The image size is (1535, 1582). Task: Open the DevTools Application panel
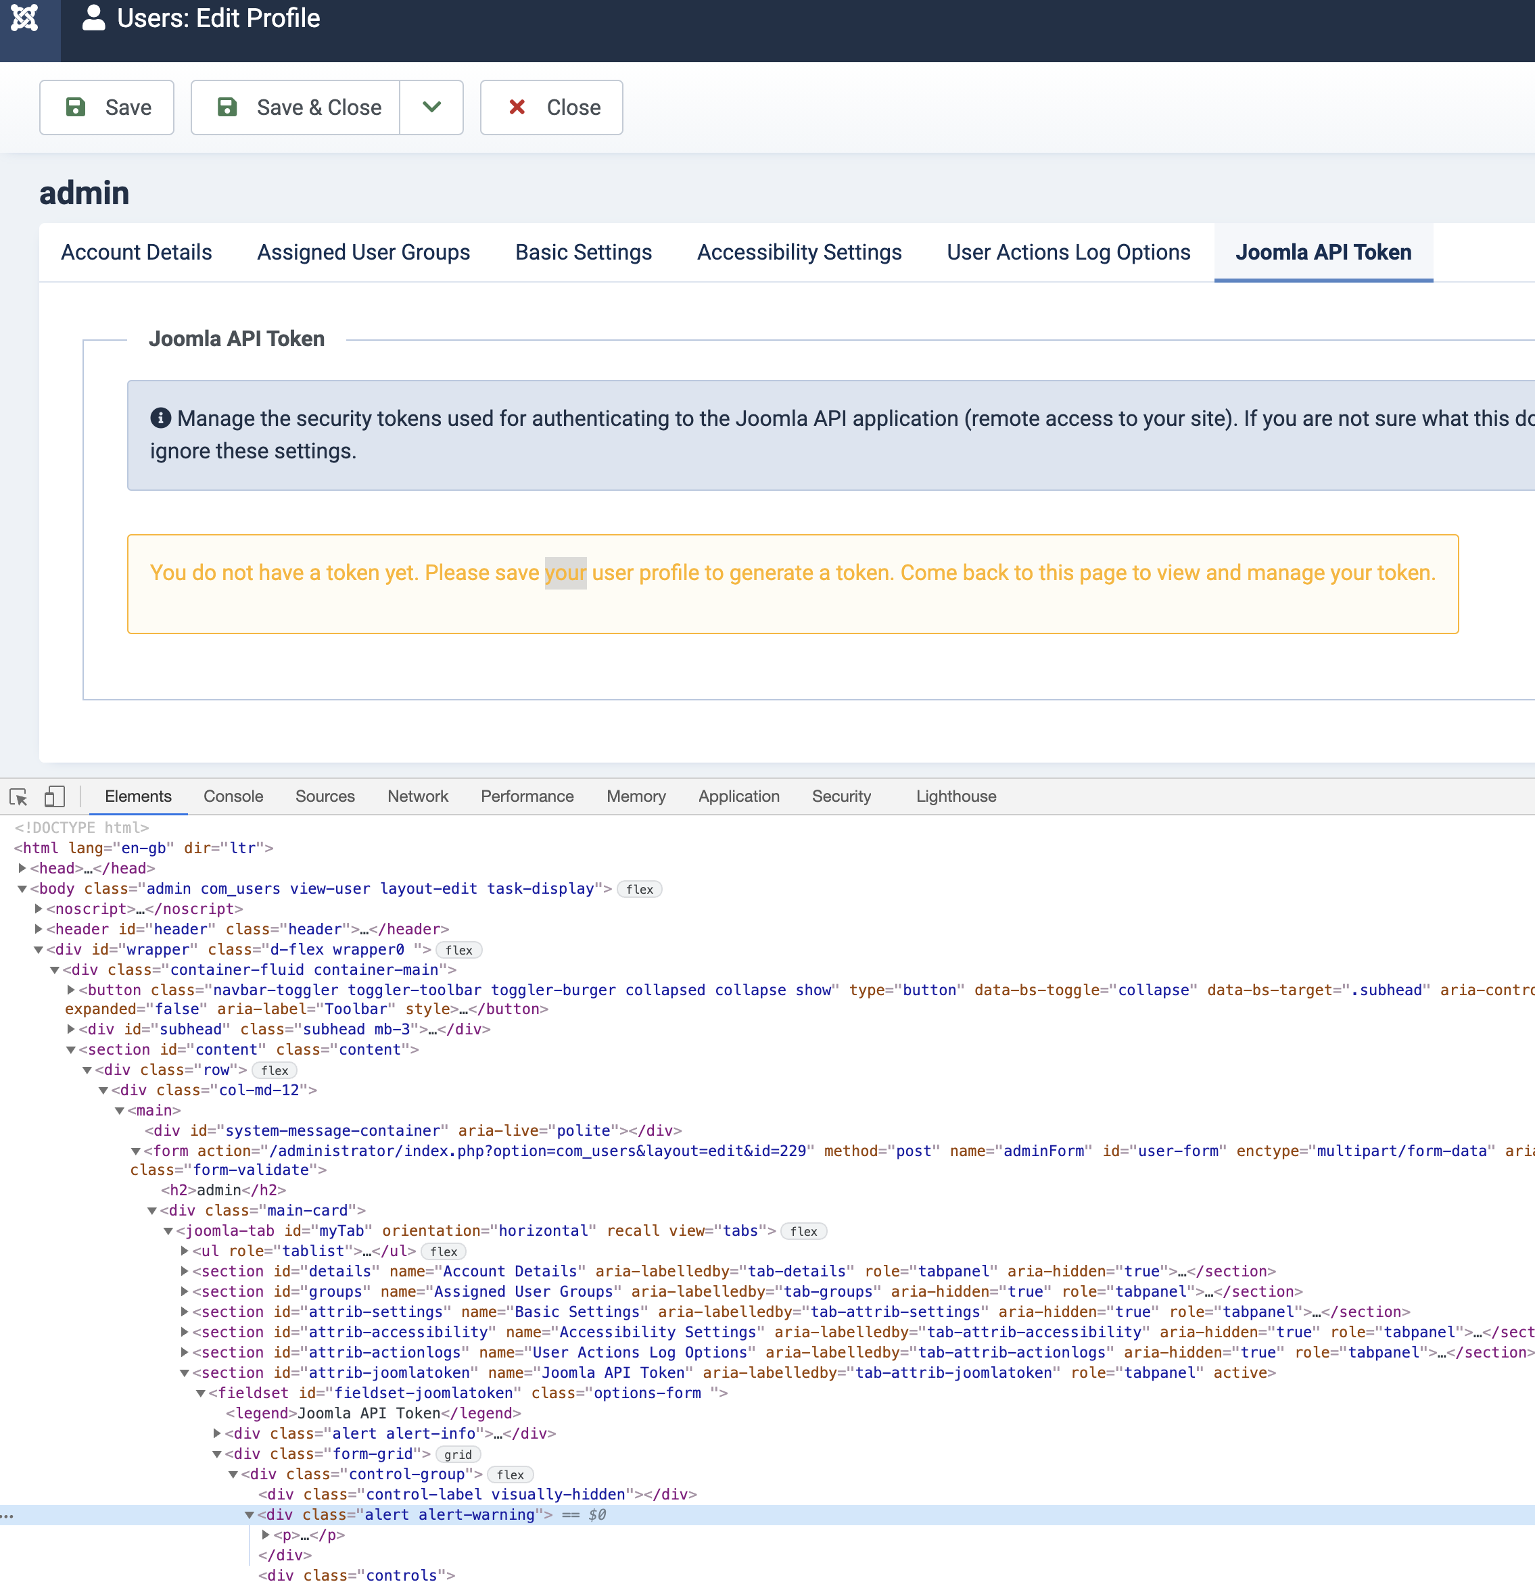click(739, 796)
